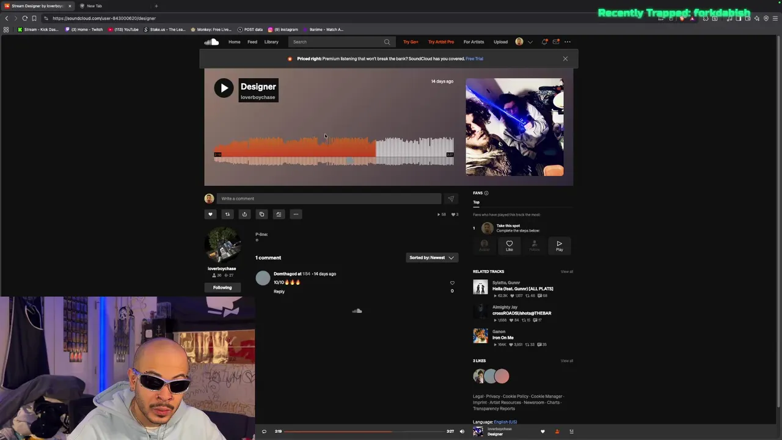Open the track More actions menu
The height and width of the screenshot is (440, 782).
pos(296,215)
